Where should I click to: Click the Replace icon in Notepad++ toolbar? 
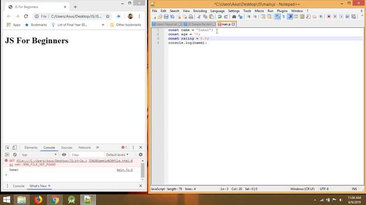tap(240, 17)
